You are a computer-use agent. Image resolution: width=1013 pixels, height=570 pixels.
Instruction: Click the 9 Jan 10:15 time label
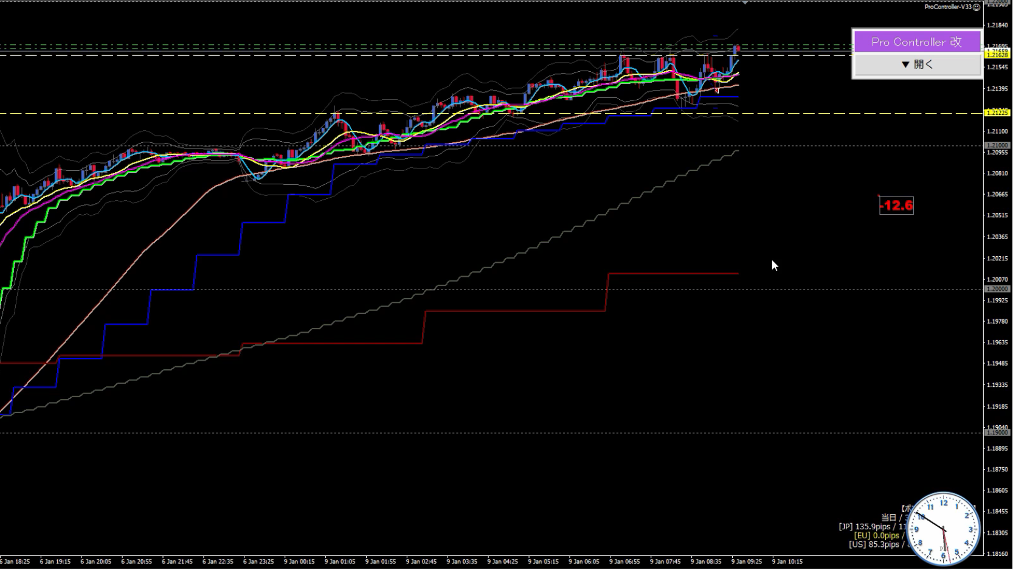tap(787, 562)
